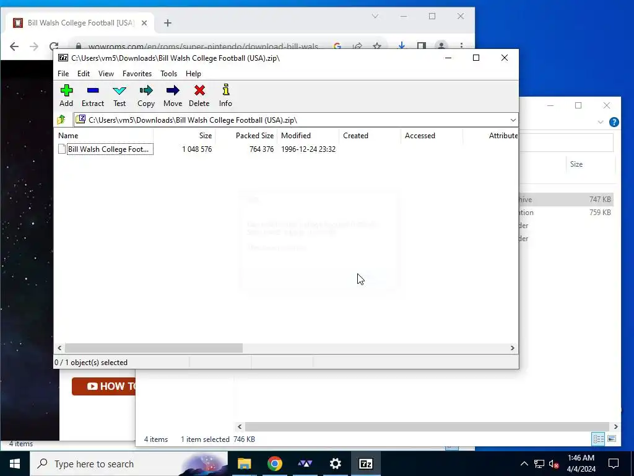Open Explorer help question mark icon
Image resolution: width=634 pixels, height=476 pixels.
tap(614, 122)
